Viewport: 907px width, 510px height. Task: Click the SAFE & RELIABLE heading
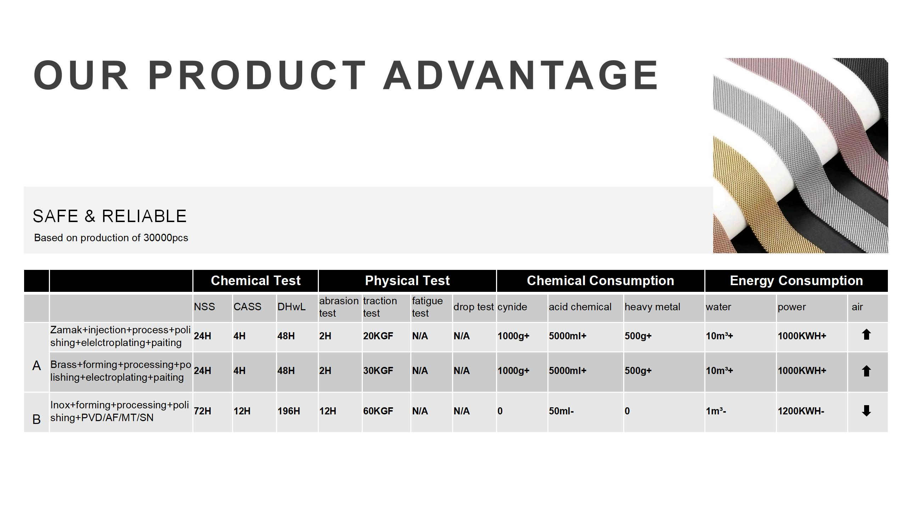110,216
